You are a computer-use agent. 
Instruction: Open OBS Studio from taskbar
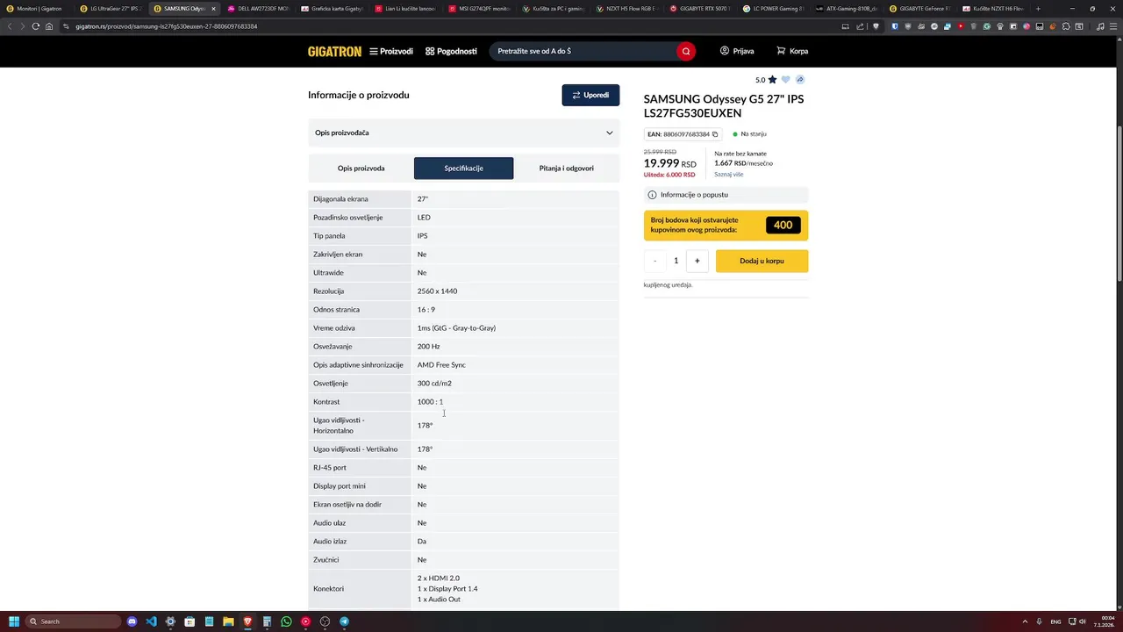(325, 621)
